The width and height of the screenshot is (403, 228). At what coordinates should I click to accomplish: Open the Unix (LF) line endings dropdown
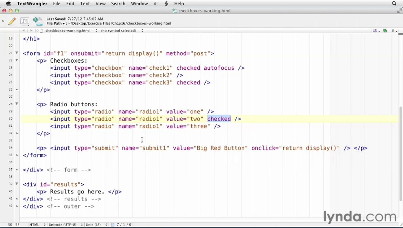97,225
